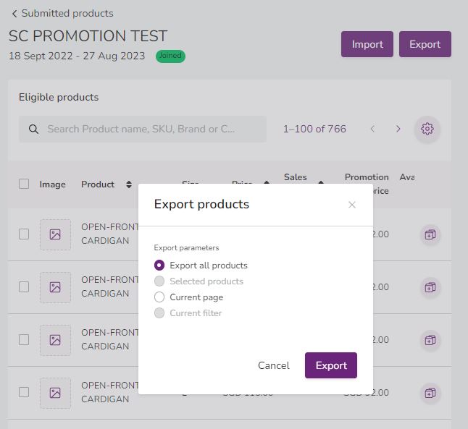Viewport: 468px width, 429px height.
Task: Sort by the Product column arrows
Action: point(129,184)
